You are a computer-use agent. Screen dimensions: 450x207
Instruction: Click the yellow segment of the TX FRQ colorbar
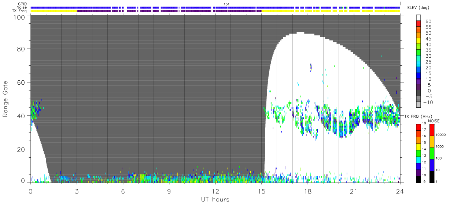click(418, 147)
